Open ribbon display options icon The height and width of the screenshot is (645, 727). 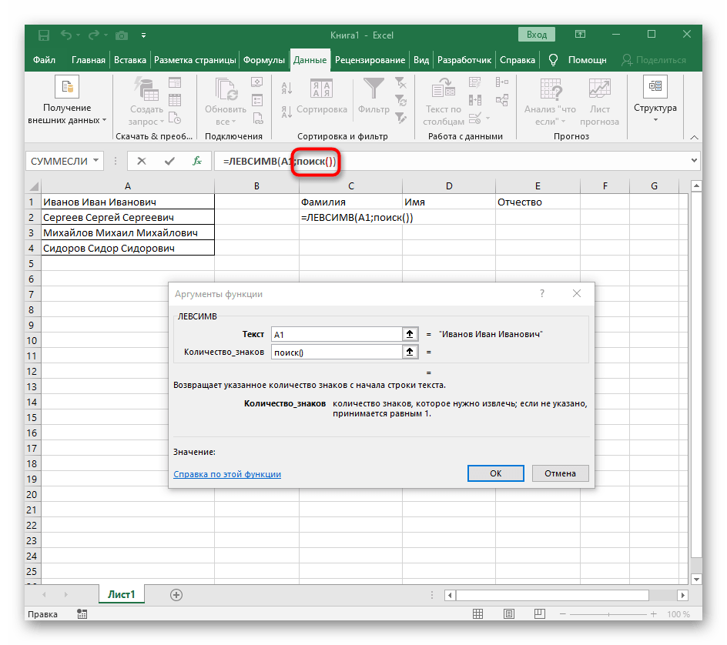(x=580, y=35)
